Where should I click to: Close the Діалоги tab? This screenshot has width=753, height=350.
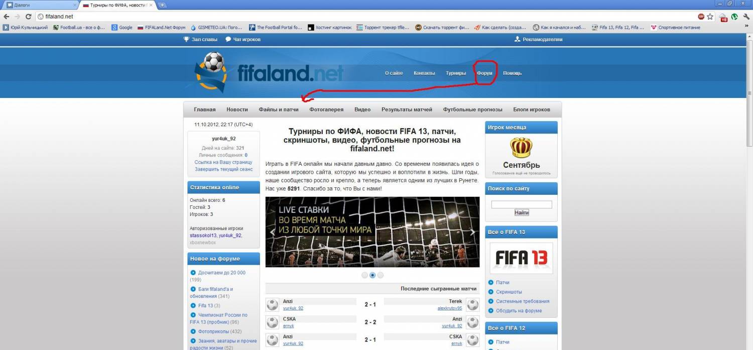point(75,5)
